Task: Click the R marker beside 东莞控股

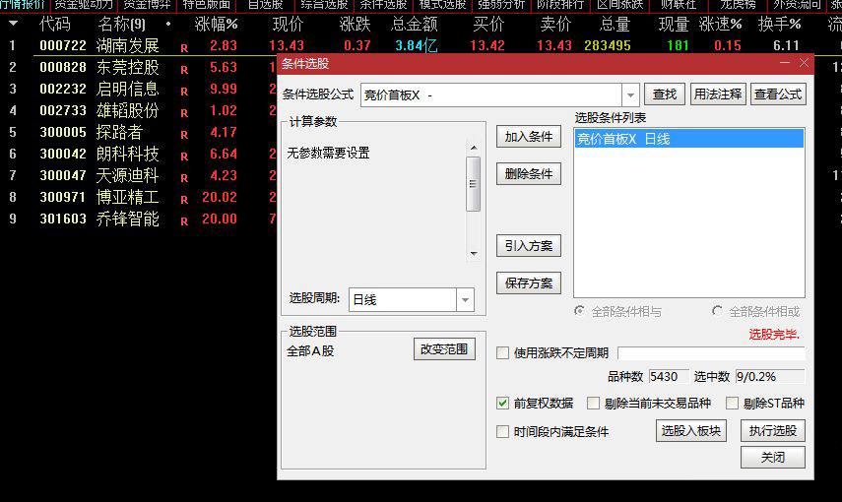Action: coord(184,70)
